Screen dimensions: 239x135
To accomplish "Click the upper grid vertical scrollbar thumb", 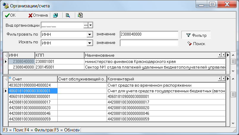I will [233, 62].
